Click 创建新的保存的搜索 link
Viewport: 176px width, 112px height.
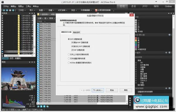tap(145, 92)
